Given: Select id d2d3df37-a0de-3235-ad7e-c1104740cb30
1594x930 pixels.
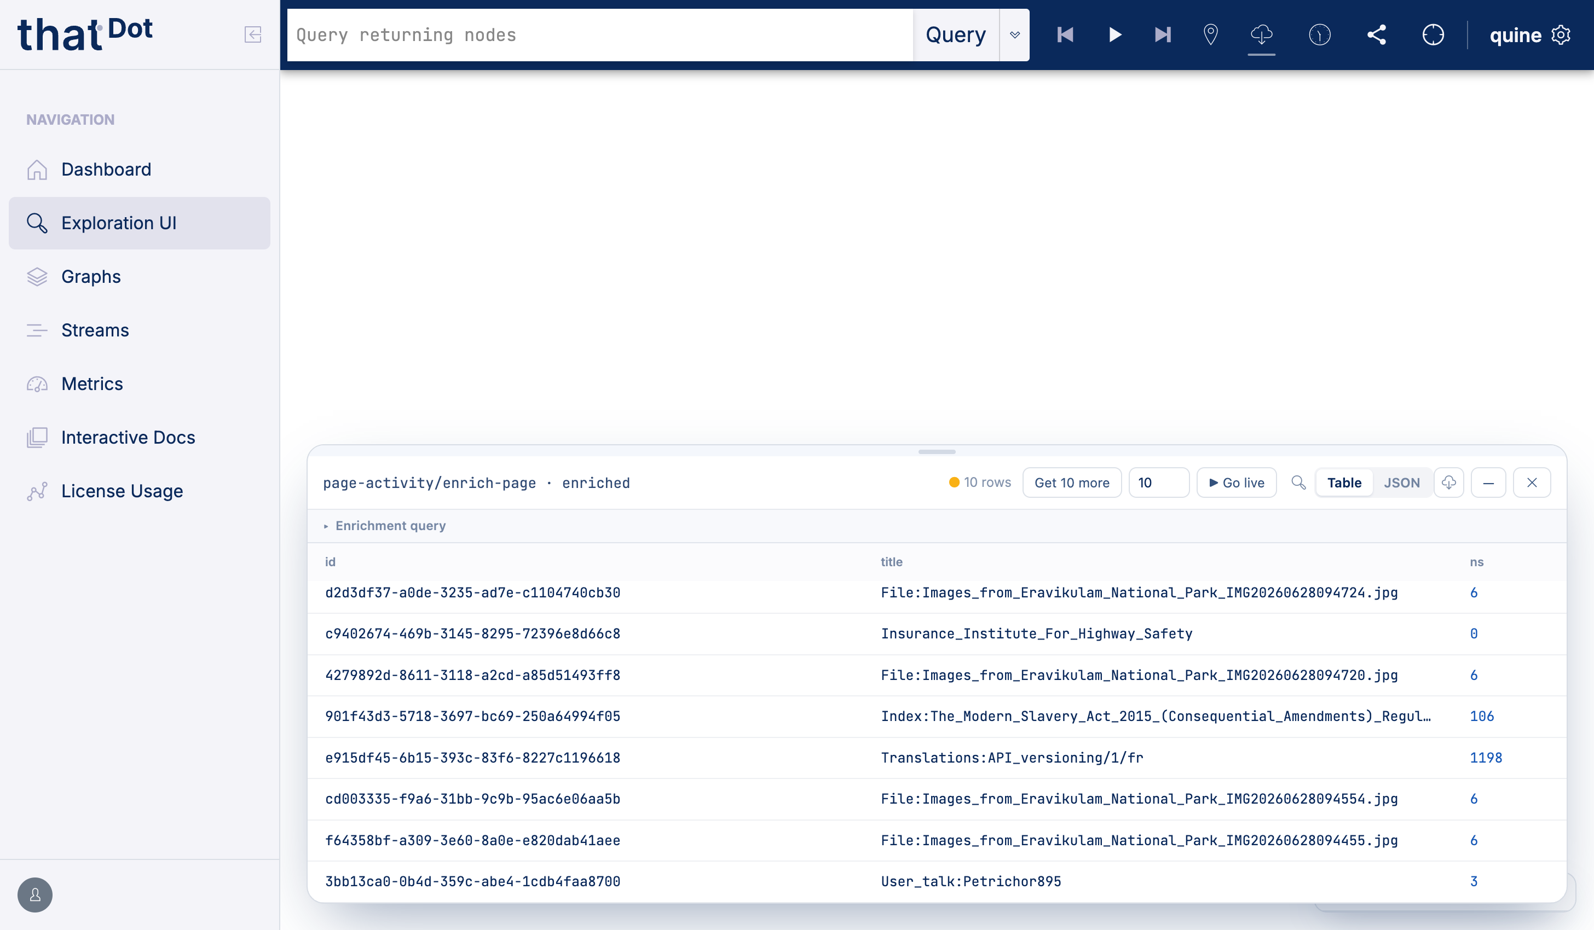Looking at the screenshot, I should click(x=472, y=592).
